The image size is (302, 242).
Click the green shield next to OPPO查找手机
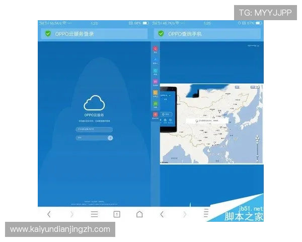pos(161,34)
